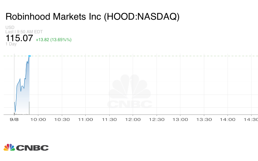Click the 12:00 time axis label

tap(133, 119)
